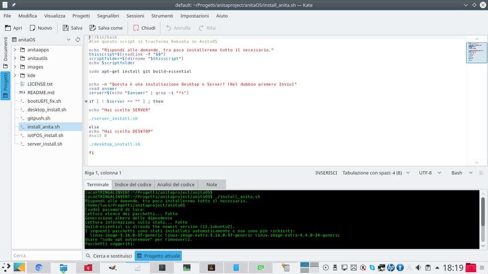This screenshot has height=274, width=488.
Task: Open the volume icon in system tray
Action: [418, 268]
